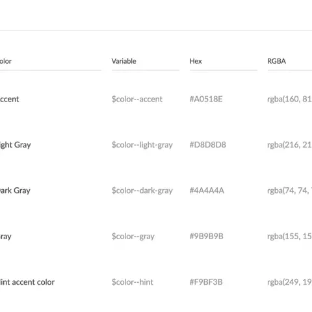312x312 pixels.
Task: Click the Hex column header
Action: pos(196,61)
